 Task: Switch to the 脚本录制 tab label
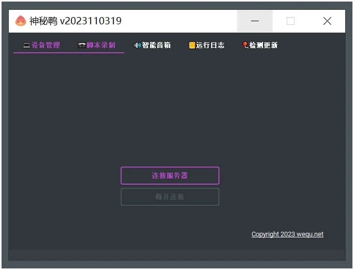pos(101,46)
